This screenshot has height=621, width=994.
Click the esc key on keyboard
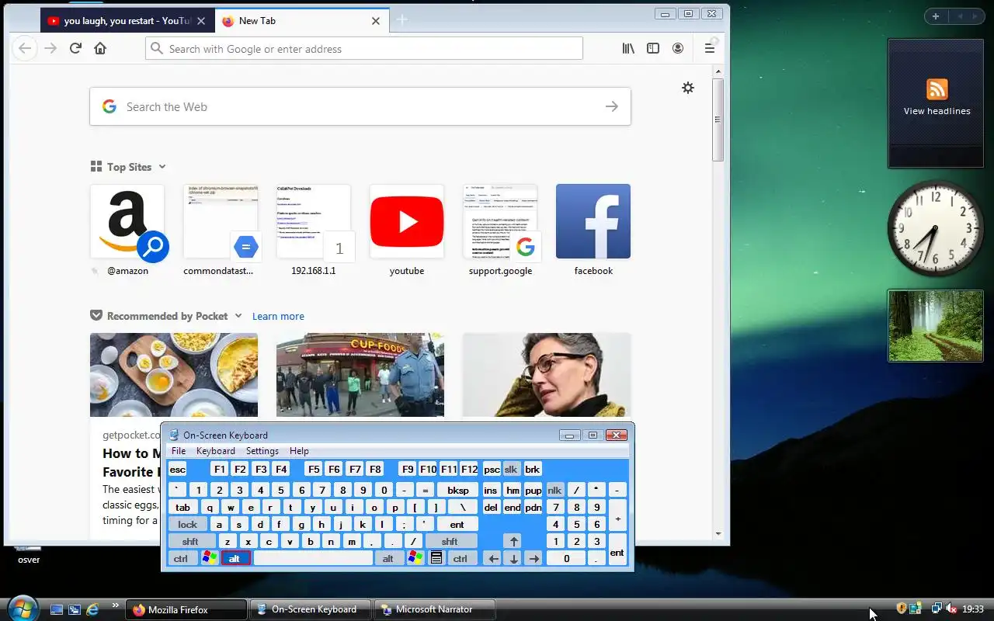point(178,469)
